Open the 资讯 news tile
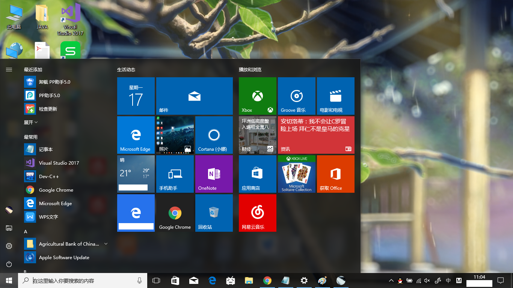The height and width of the screenshot is (288, 513). [x=316, y=135]
